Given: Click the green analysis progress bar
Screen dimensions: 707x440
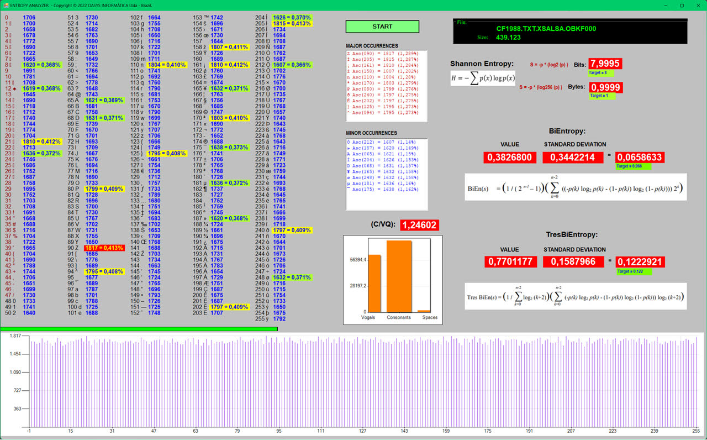Looking at the screenshot, I should click(x=139, y=329).
